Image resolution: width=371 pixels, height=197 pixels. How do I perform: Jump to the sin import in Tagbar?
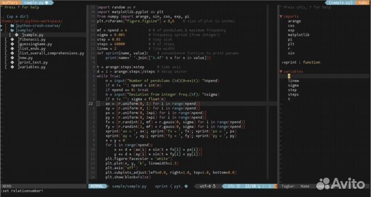pos(291,53)
